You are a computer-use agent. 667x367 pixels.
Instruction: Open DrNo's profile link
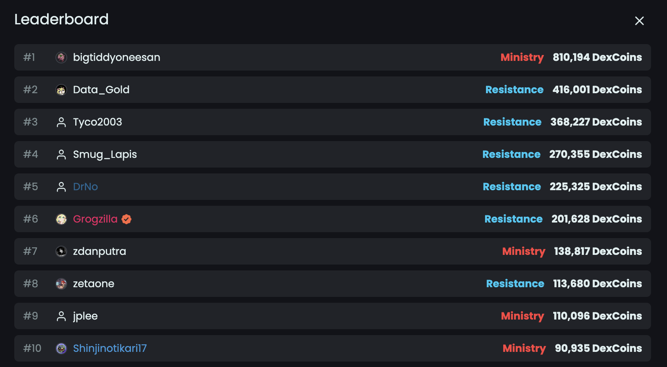coord(85,187)
